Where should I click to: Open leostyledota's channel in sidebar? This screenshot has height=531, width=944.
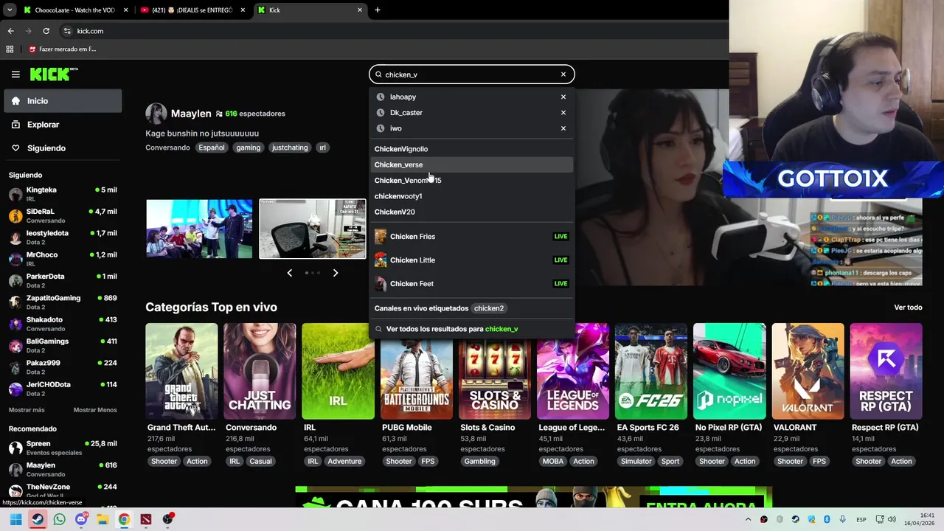[63, 237]
